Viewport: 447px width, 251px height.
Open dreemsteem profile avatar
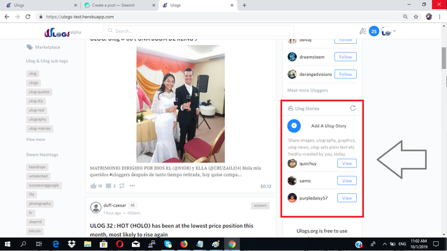click(x=292, y=57)
